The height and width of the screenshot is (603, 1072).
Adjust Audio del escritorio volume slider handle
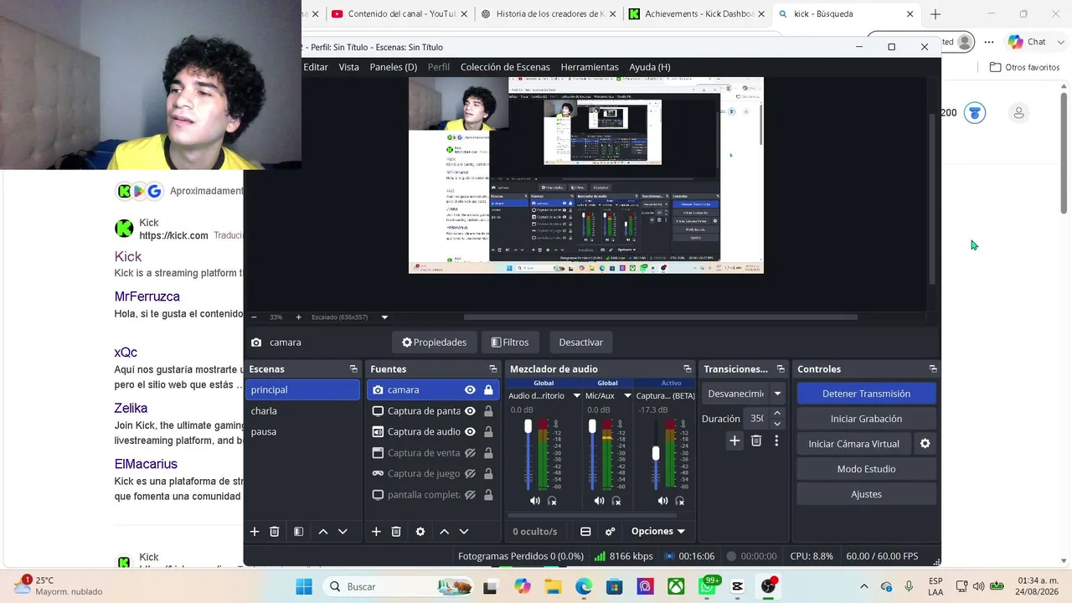click(x=528, y=427)
